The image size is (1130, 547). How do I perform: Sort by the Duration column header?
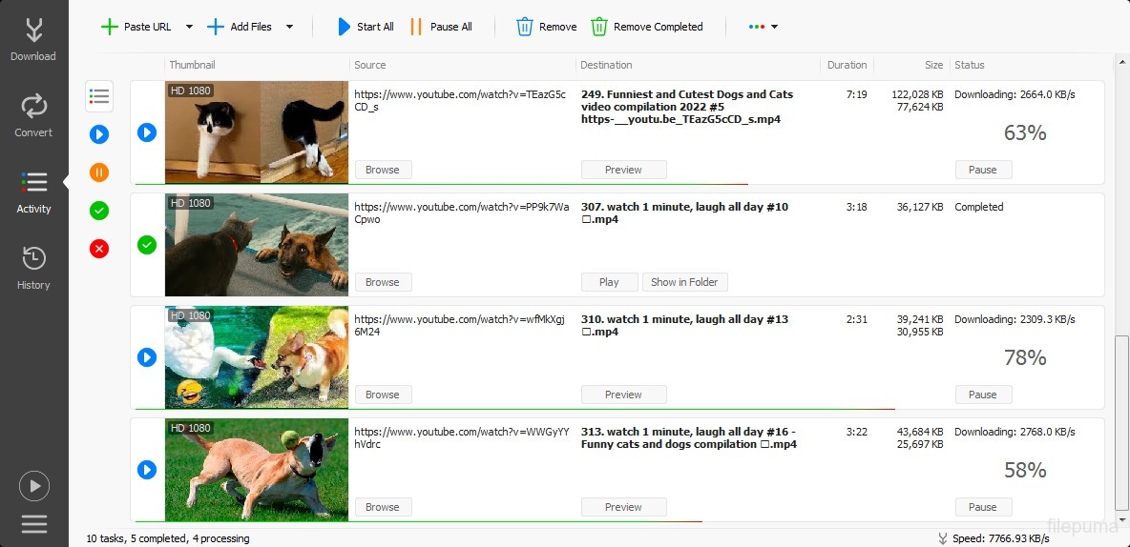click(847, 65)
